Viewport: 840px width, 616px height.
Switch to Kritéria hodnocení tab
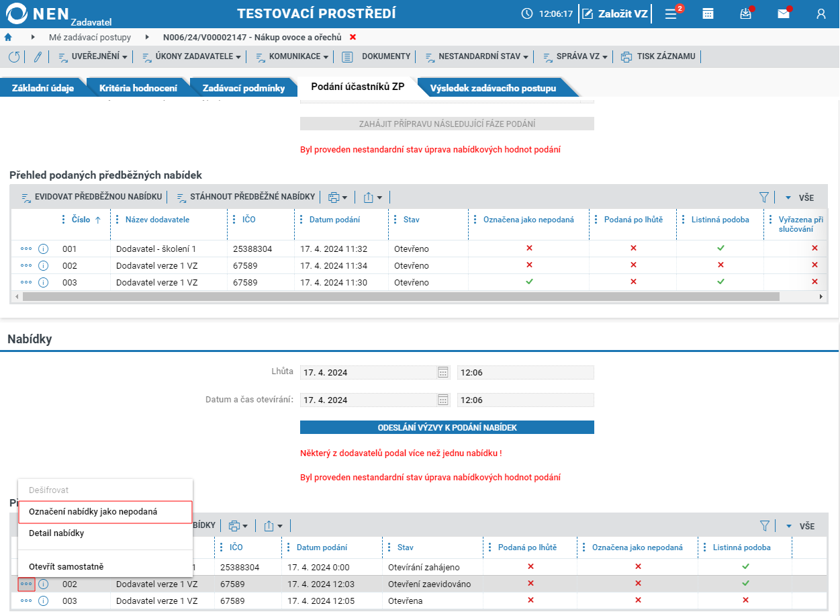click(x=138, y=88)
